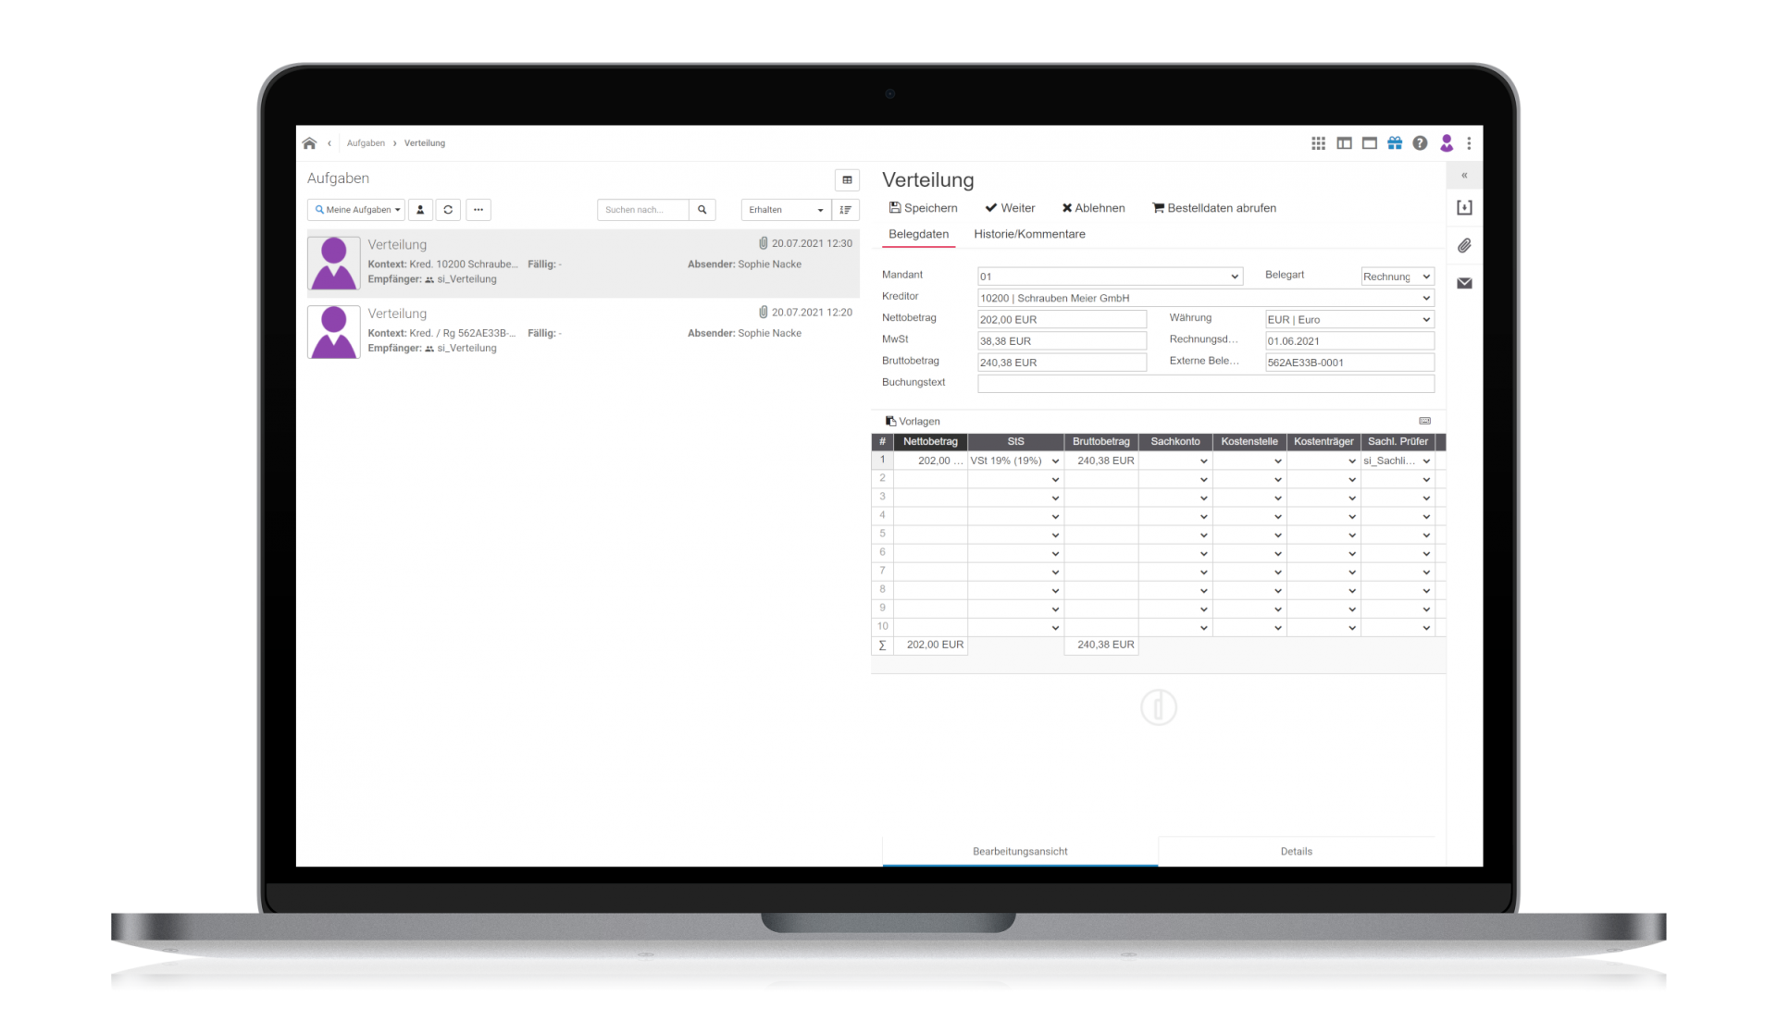Open help via the question mark icon
1777x1021 pixels.
click(1421, 143)
